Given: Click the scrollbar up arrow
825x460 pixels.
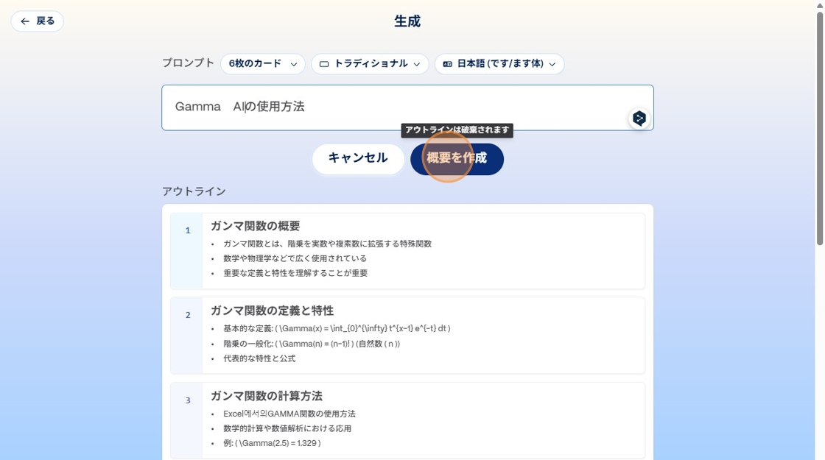Looking at the screenshot, I should tap(819, 4).
